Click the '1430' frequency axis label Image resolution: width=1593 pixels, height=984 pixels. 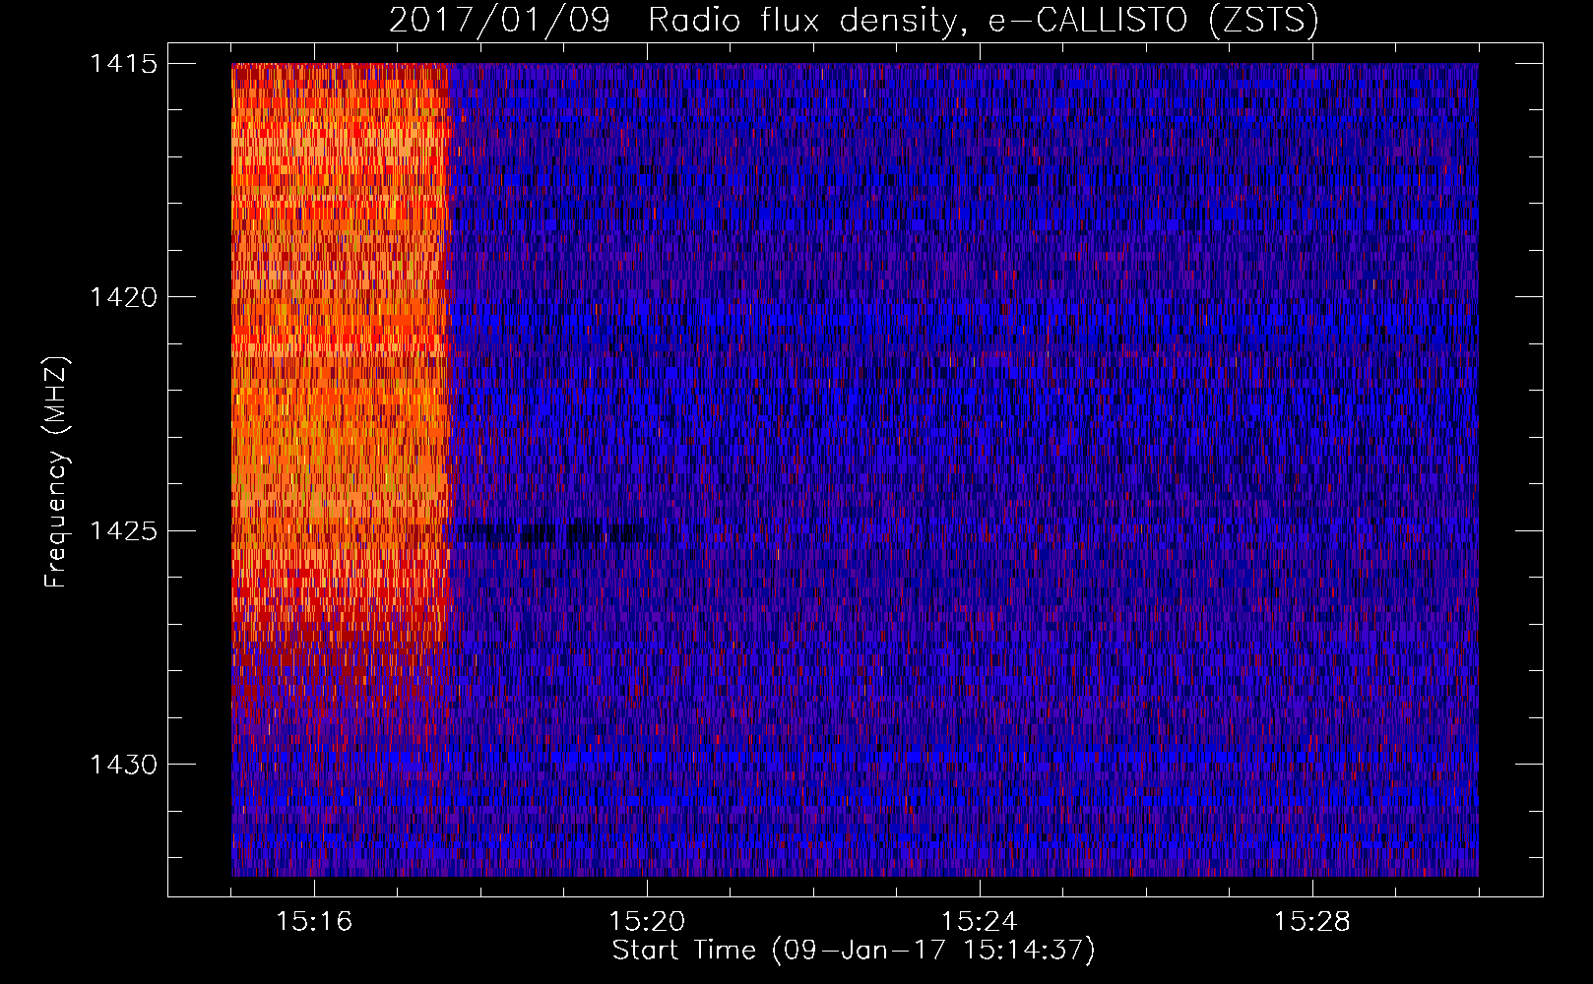pyautogui.click(x=123, y=765)
